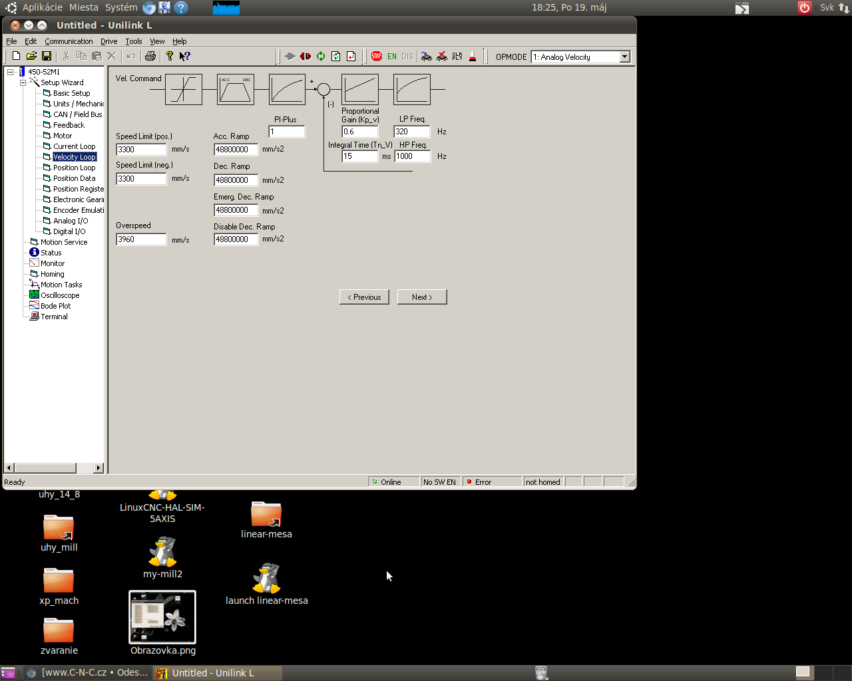This screenshot has height=681, width=852.
Task: Click the Save disk icon in toolbar
Action: tap(47, 57)
